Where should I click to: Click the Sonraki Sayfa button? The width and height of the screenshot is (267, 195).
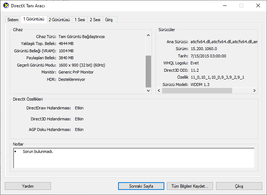coord(141,186)
